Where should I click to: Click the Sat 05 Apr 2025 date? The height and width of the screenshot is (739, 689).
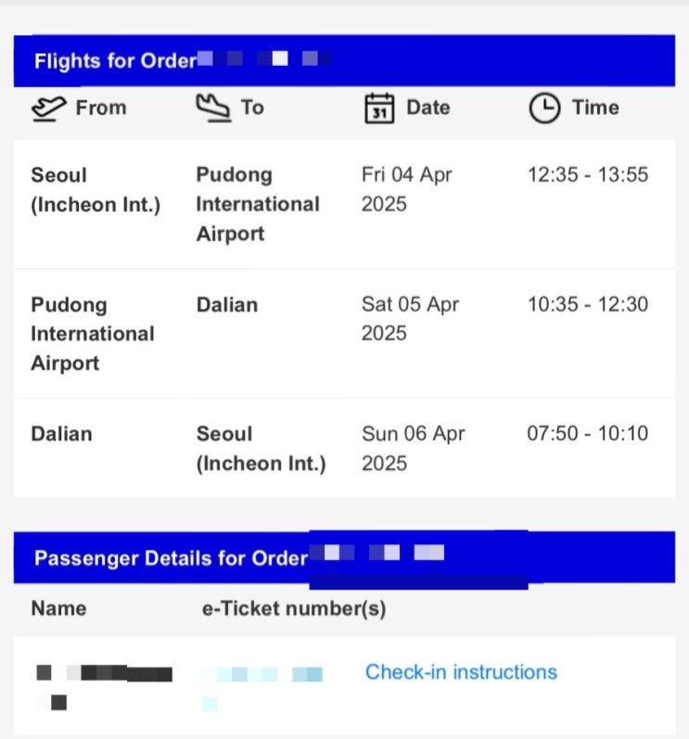410,319
